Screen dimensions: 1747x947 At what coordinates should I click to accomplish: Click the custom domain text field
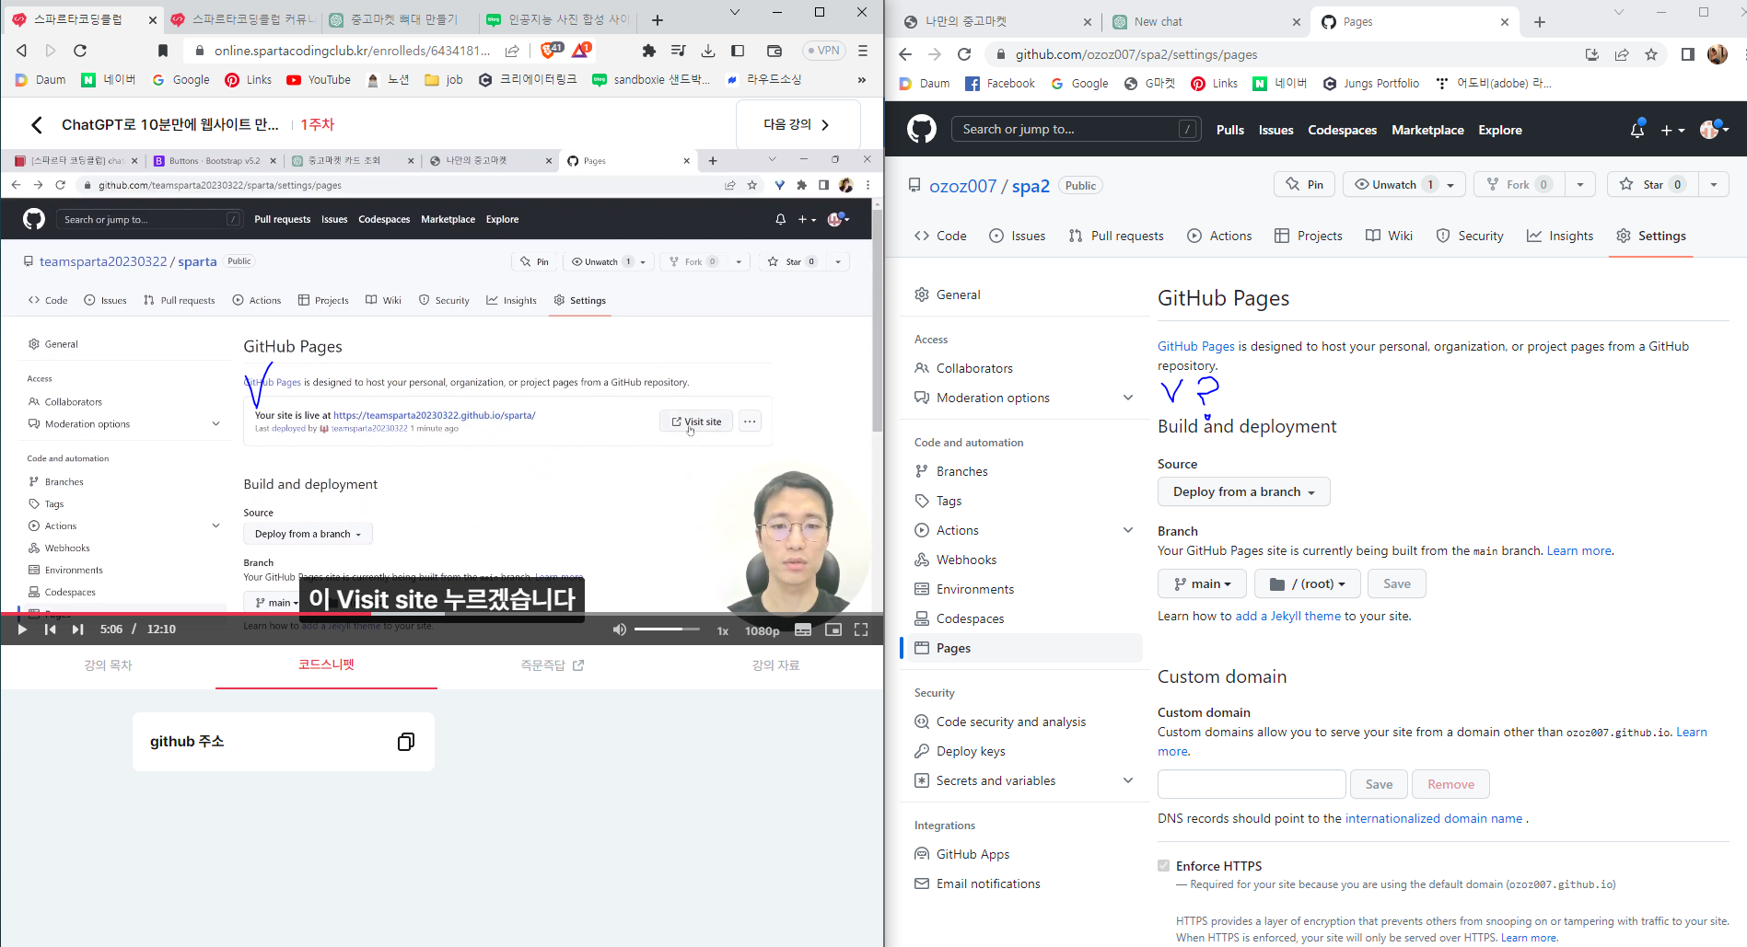[x=1252, y=784]
